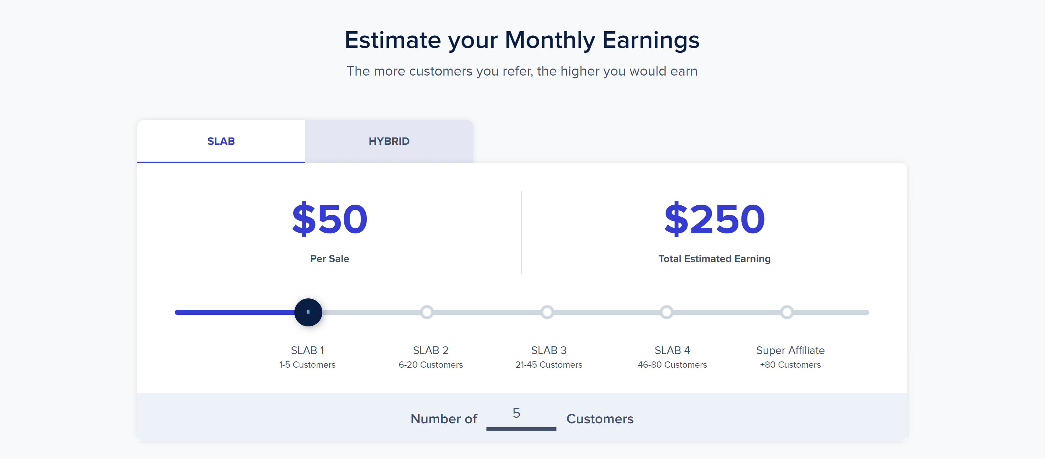Click the Super Affiliate label

pyautogui.click(x=790, y=350)
